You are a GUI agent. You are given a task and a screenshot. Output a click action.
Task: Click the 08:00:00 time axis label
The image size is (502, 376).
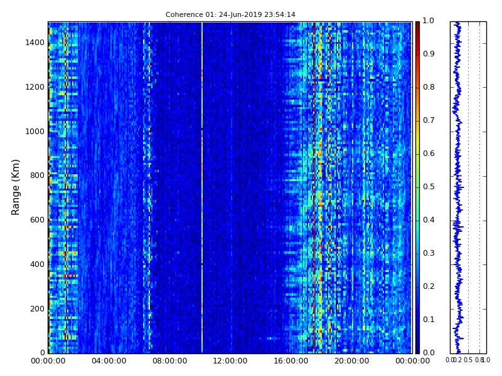(x=169, y=362)
